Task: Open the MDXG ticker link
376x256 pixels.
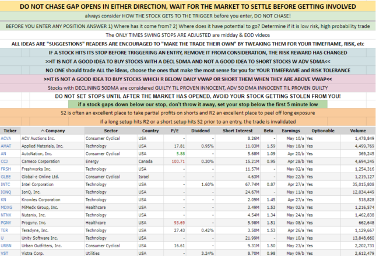Action: (x=6, y=208)
